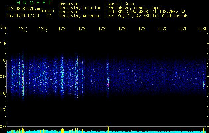The height and width of the screenshot is (133, 209).
Task: Click the 1.1 frequency axis label
Action: pos(3,43)
